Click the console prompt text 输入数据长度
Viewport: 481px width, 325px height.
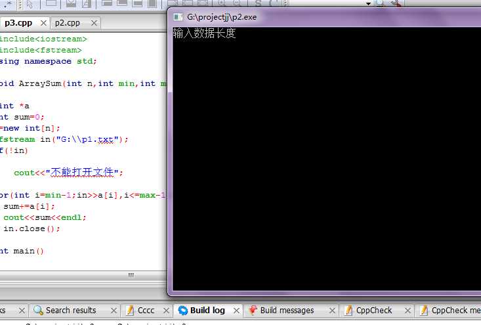(x=204, y=33)
